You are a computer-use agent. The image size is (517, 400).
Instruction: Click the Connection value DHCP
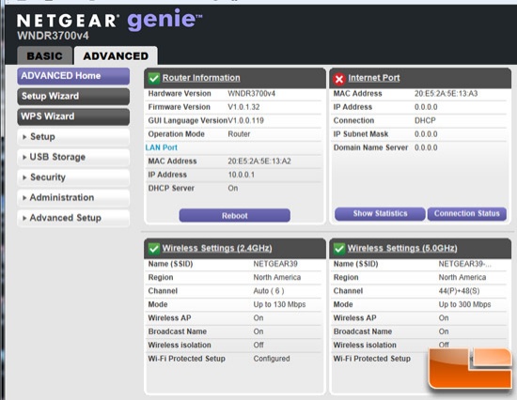pos(425,120)
